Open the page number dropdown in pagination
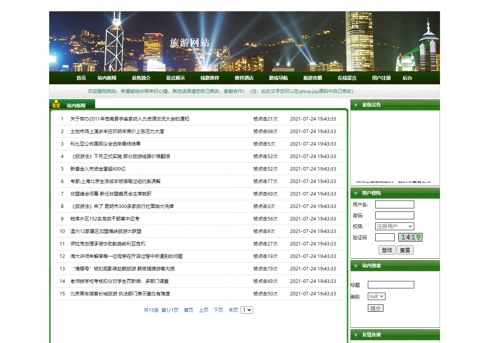Viewport: 479px width, 343px height. click(x=247, y=309)
